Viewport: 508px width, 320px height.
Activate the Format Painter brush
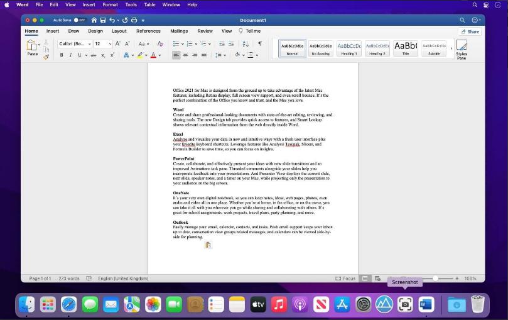tap(46, 57)
